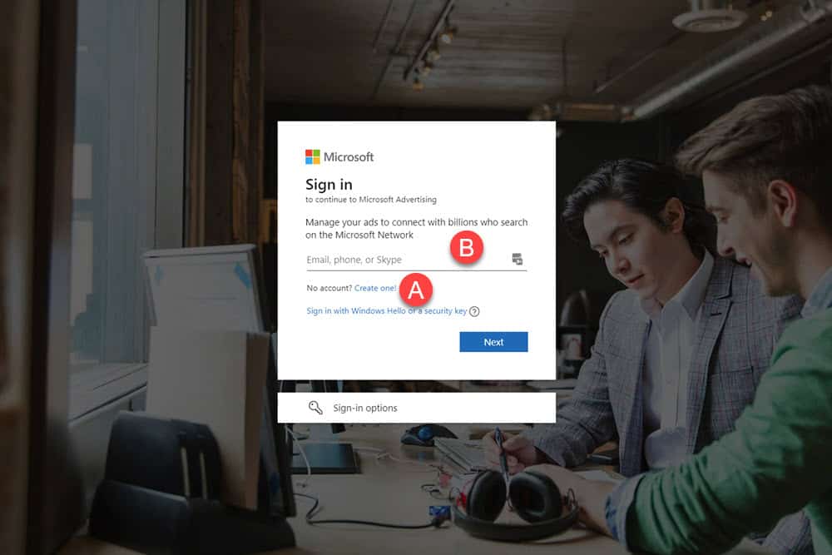This screenshot has height=555, width=832.
Task: Click the Sign in heading
Action: point(329,185)
